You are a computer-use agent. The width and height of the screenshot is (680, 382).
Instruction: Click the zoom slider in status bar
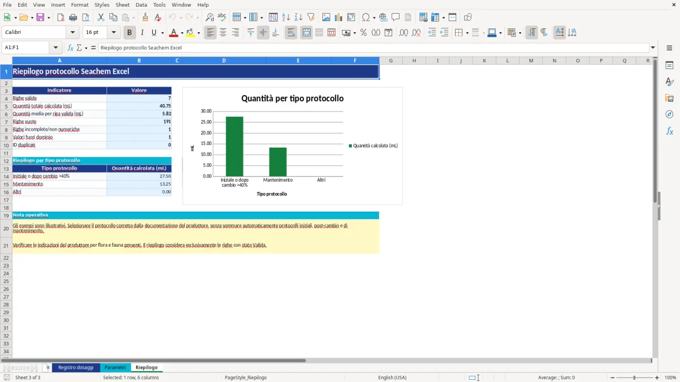point(635,377)
